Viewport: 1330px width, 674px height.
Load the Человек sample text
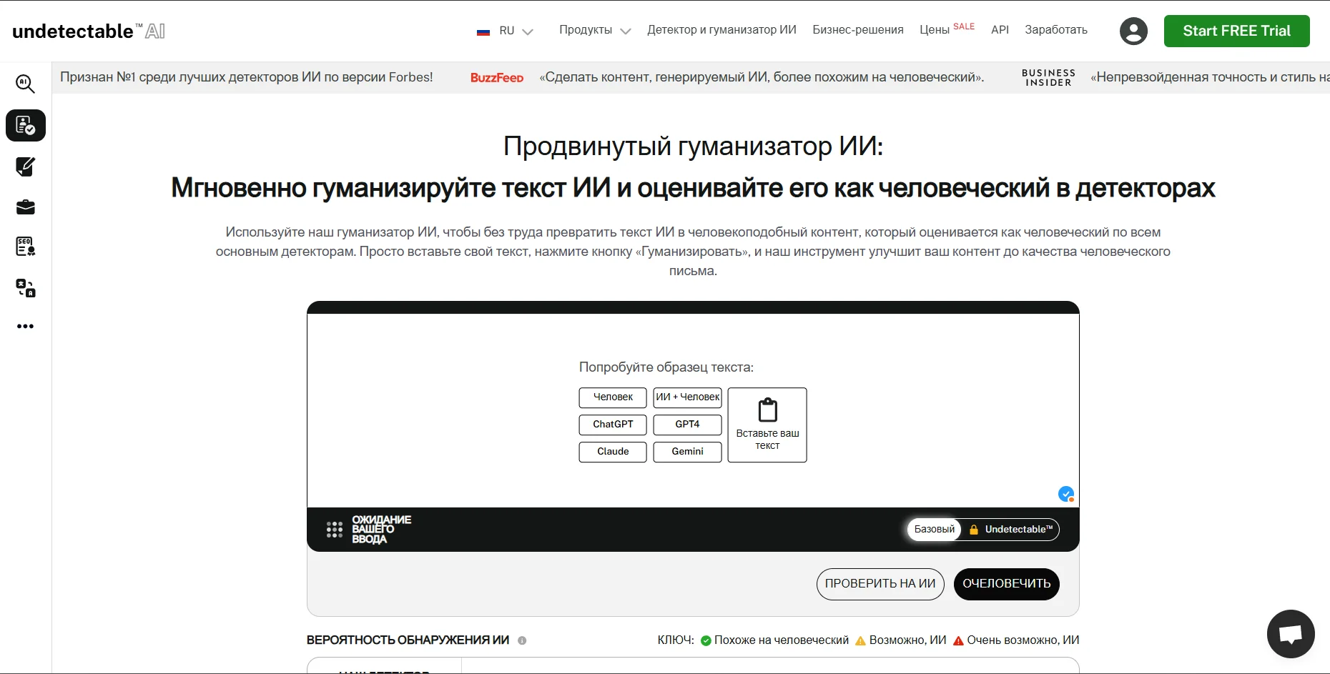(x=613, y=397)
